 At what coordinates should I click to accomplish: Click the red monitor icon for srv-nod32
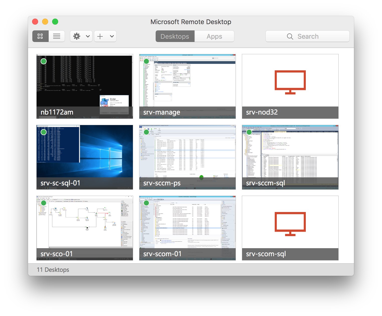coord(290,82)
